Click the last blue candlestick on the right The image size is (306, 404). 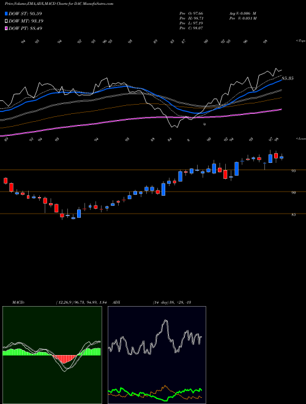click(x=282, y=157)
